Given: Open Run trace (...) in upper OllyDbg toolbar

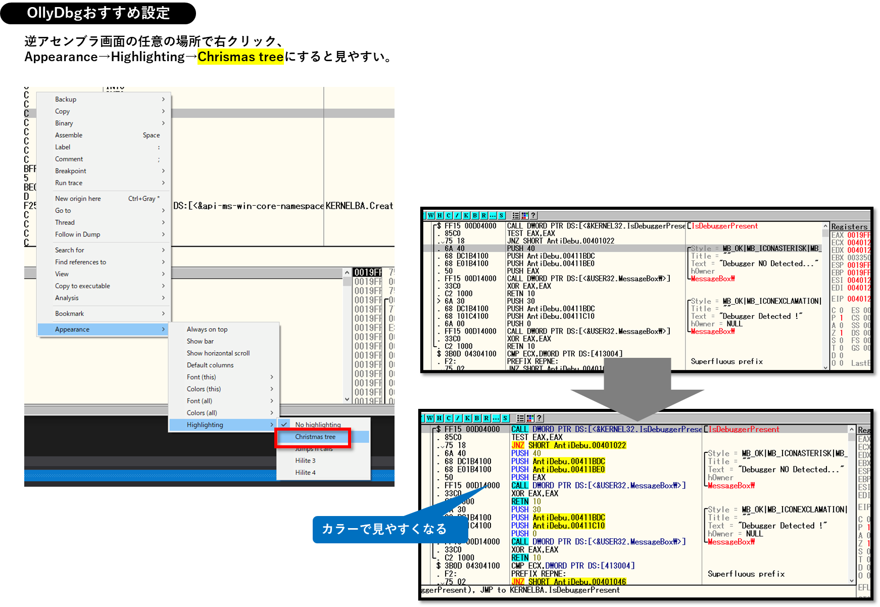Looking at the screenshot, I should 493,215.
